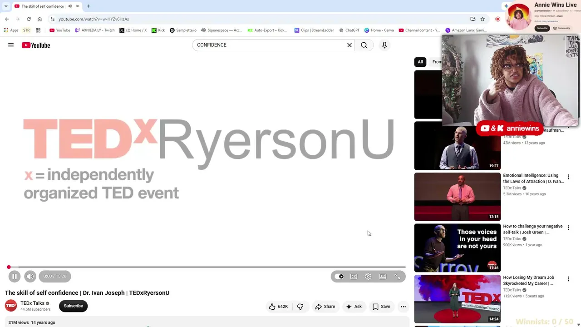Pause the video playback
The width and height of the screenshot is (581, 327).
point(15,276)
